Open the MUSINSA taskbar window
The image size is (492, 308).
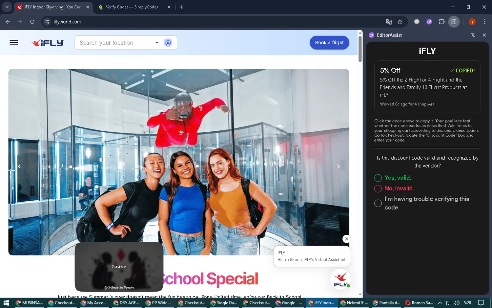point(29,303)
